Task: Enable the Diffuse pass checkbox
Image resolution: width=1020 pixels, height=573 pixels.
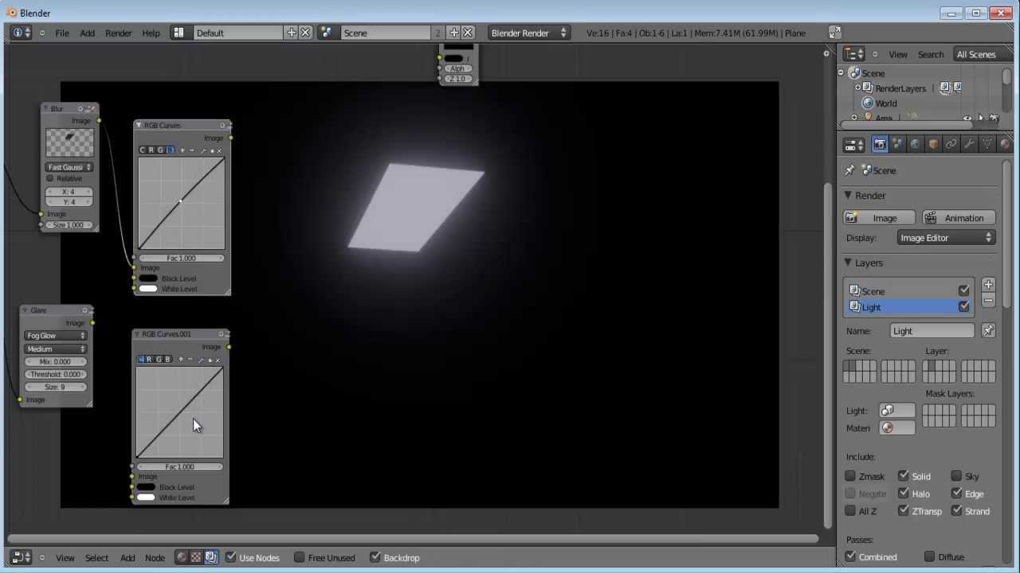Action: click(x=929, y=556)
